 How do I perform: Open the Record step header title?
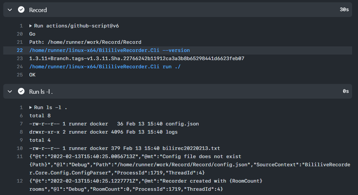tap(38, 10)
